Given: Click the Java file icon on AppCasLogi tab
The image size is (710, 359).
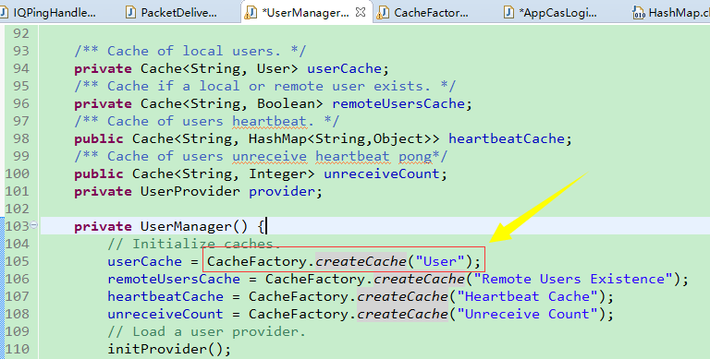Looking at the screenshot, I should (509, 12).
